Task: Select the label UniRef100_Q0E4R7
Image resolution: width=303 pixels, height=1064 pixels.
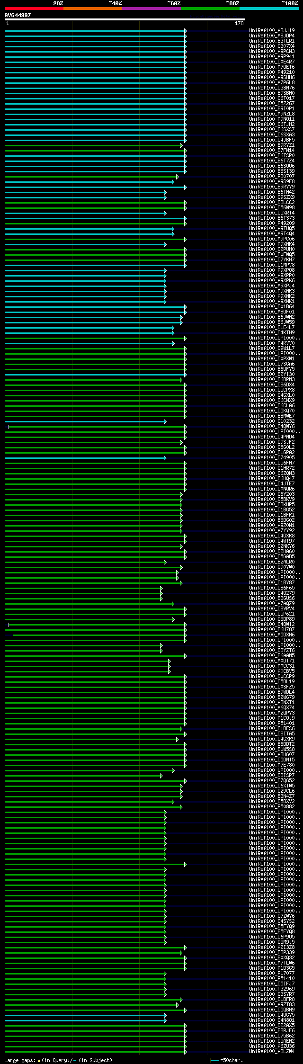Action: tap(272, 62)
